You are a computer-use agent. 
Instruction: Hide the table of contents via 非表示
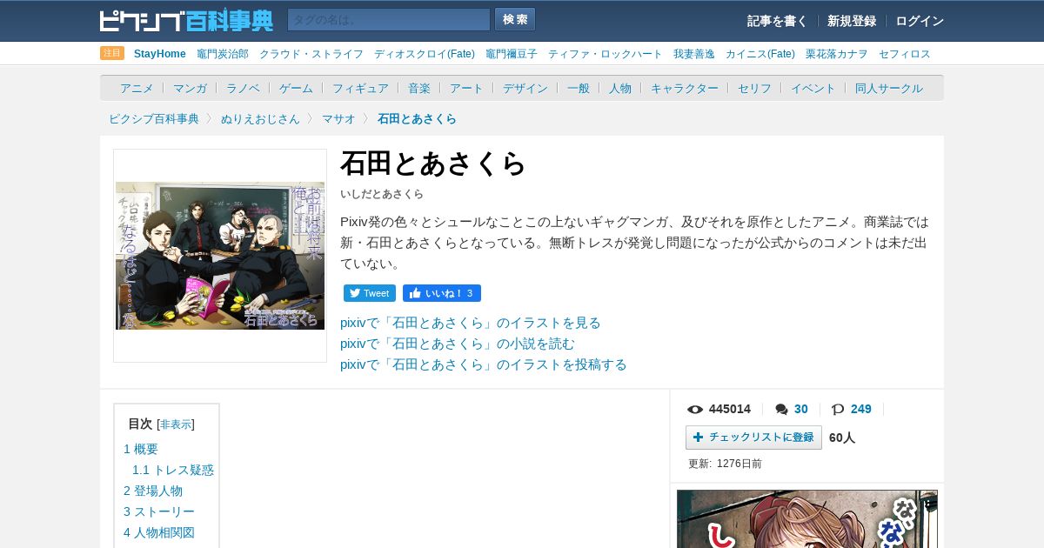pos(176,424)
